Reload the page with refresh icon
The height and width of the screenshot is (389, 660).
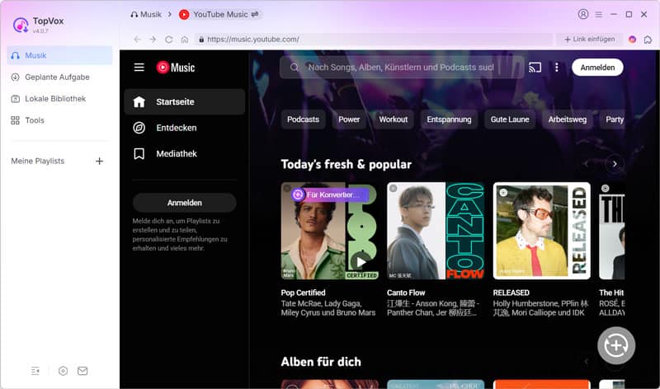[x=169, y=39]
